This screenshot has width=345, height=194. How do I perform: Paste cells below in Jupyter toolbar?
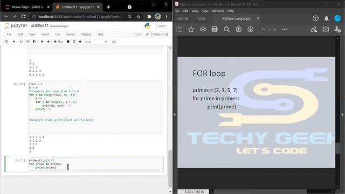34,41
